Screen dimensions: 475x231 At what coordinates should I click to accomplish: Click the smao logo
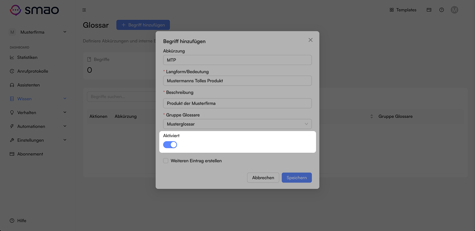point(34,10)
